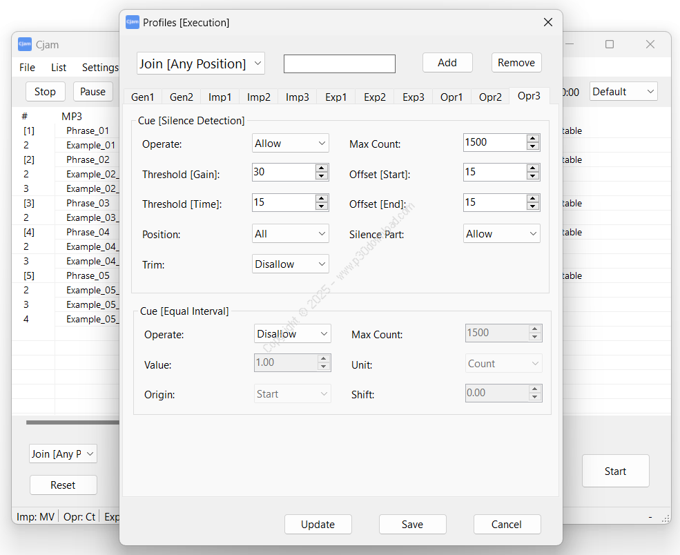Image resolution: width=680 pixels, height=555 pixels.
Task: Open the Opr1 tab
Action: pos(451,97)
